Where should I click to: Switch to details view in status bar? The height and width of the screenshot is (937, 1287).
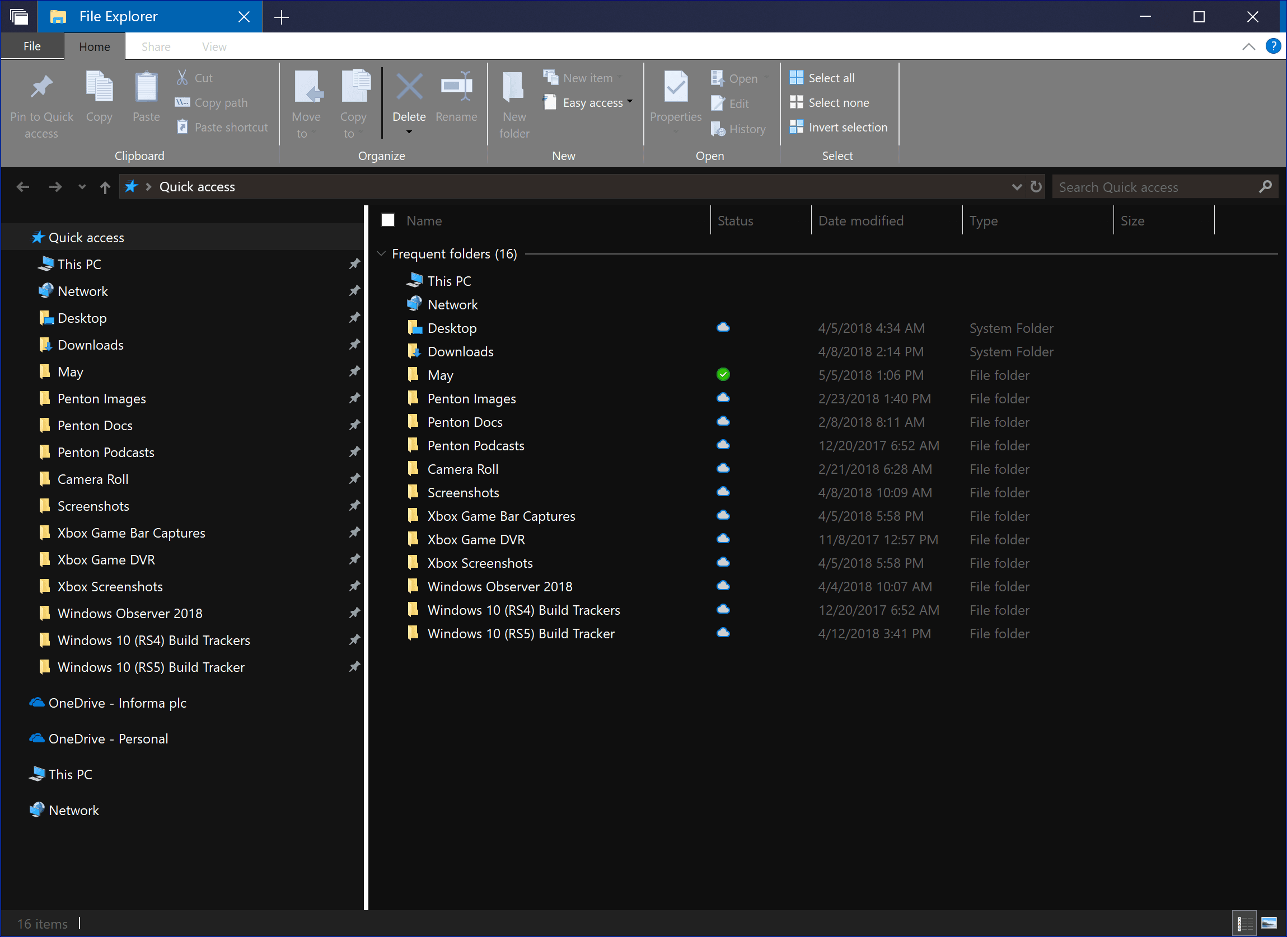pos(1244,923)
